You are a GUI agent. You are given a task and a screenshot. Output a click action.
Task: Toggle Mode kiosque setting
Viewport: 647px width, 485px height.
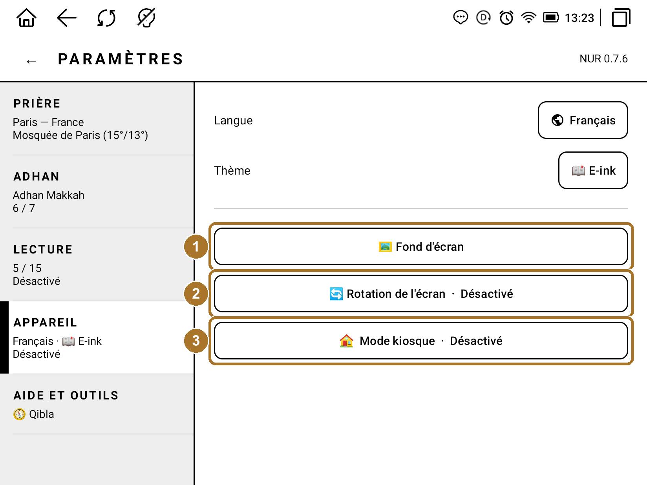[421, 341]
